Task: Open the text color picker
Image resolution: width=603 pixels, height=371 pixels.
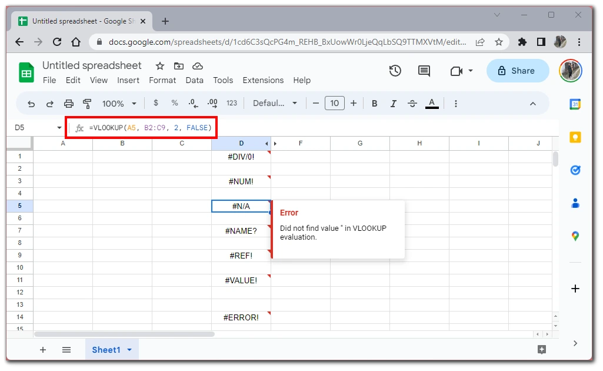Action: coord(432,104)
